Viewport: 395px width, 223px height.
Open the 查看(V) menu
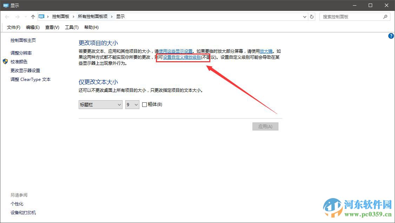point(52,27)
